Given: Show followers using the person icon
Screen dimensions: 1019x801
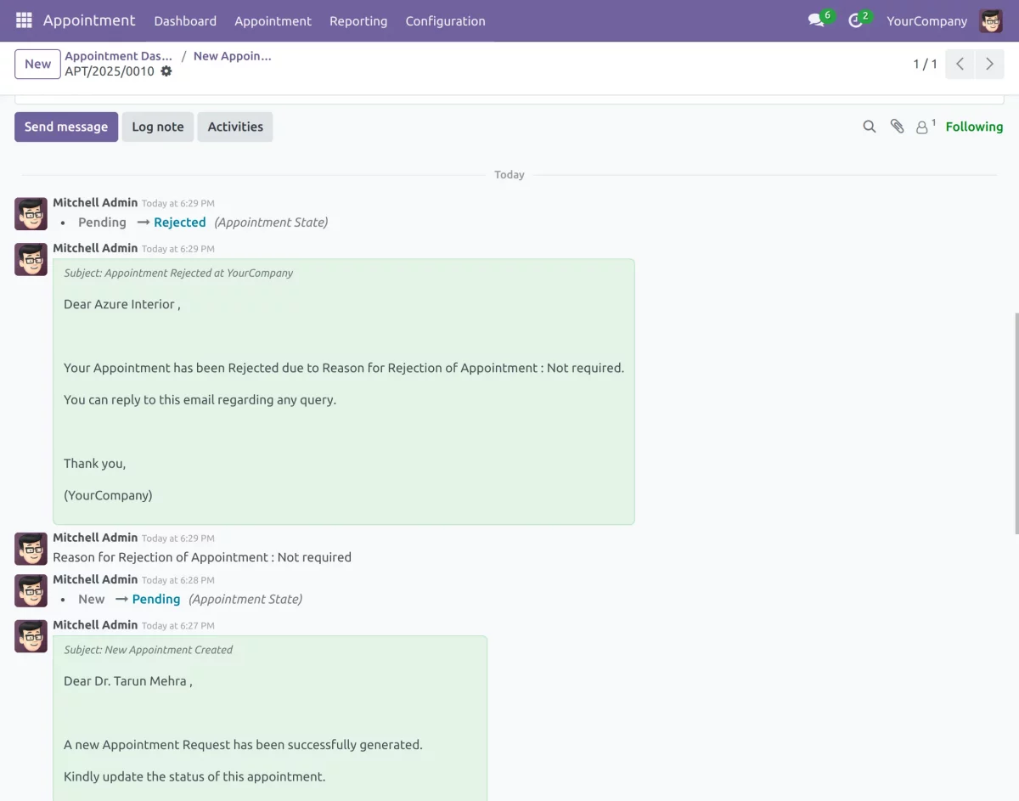Looking at the screenshot, I should point(923,127).
